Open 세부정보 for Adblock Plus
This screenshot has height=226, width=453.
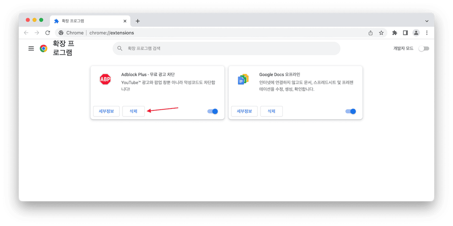coord(106,111)
